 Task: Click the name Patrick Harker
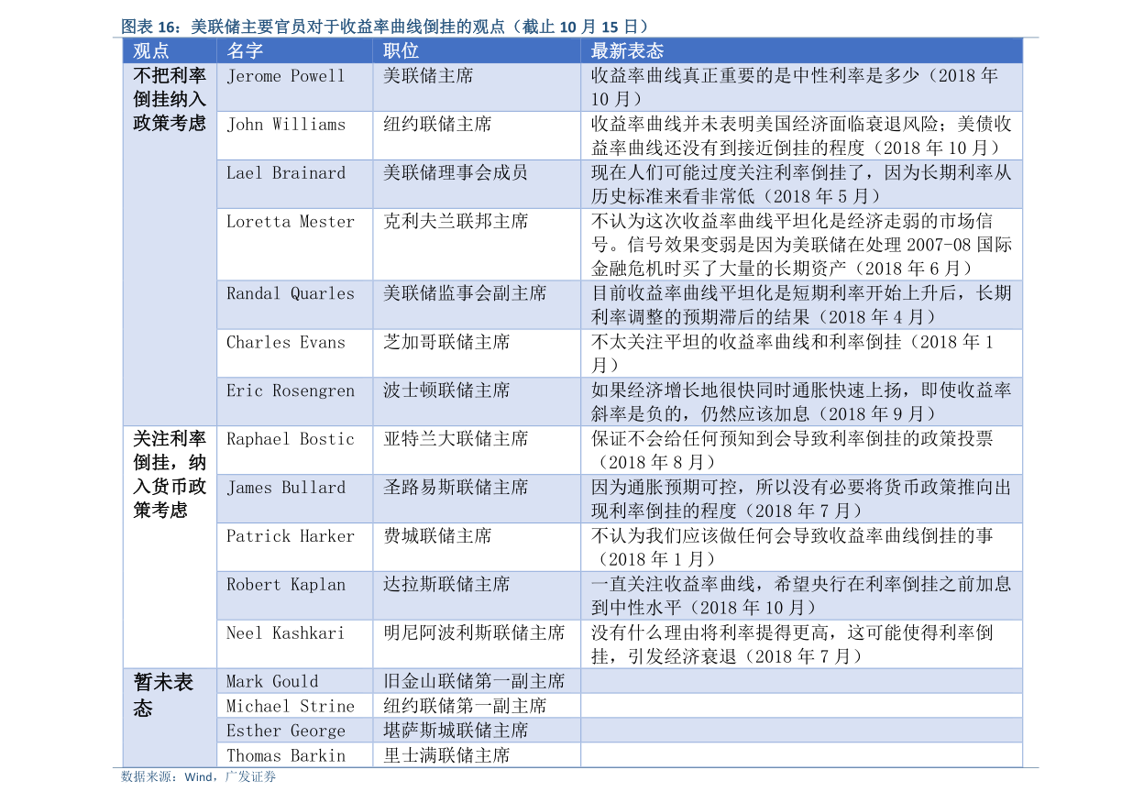291,537
